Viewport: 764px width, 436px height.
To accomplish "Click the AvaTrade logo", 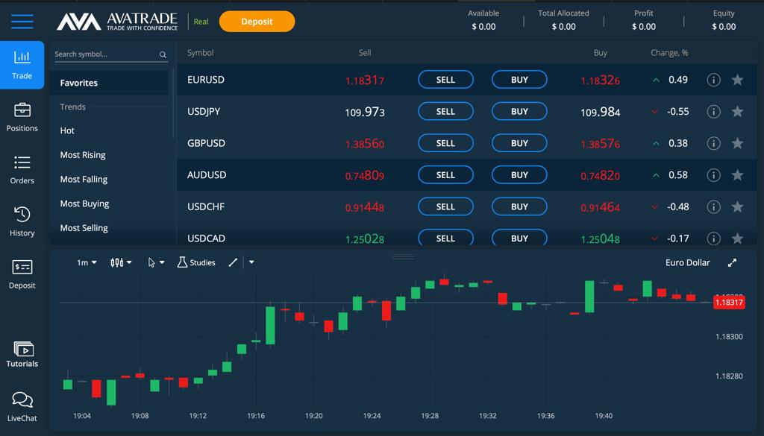I will tap(117, 22).
